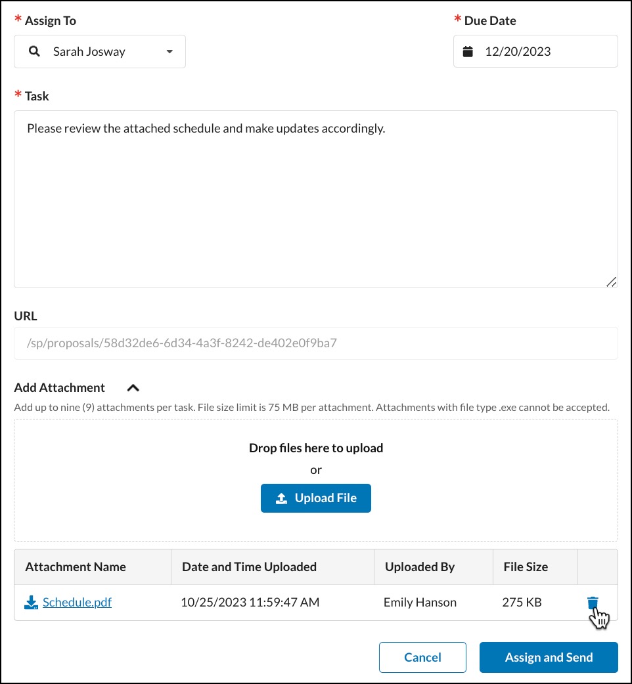Click the calendar icon for Due Date

(468, 52)
